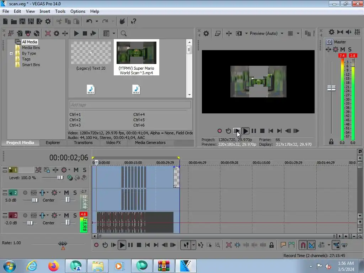Click the Master volume fader
This screenshot has height=273, width=364.
coord(331,88)
